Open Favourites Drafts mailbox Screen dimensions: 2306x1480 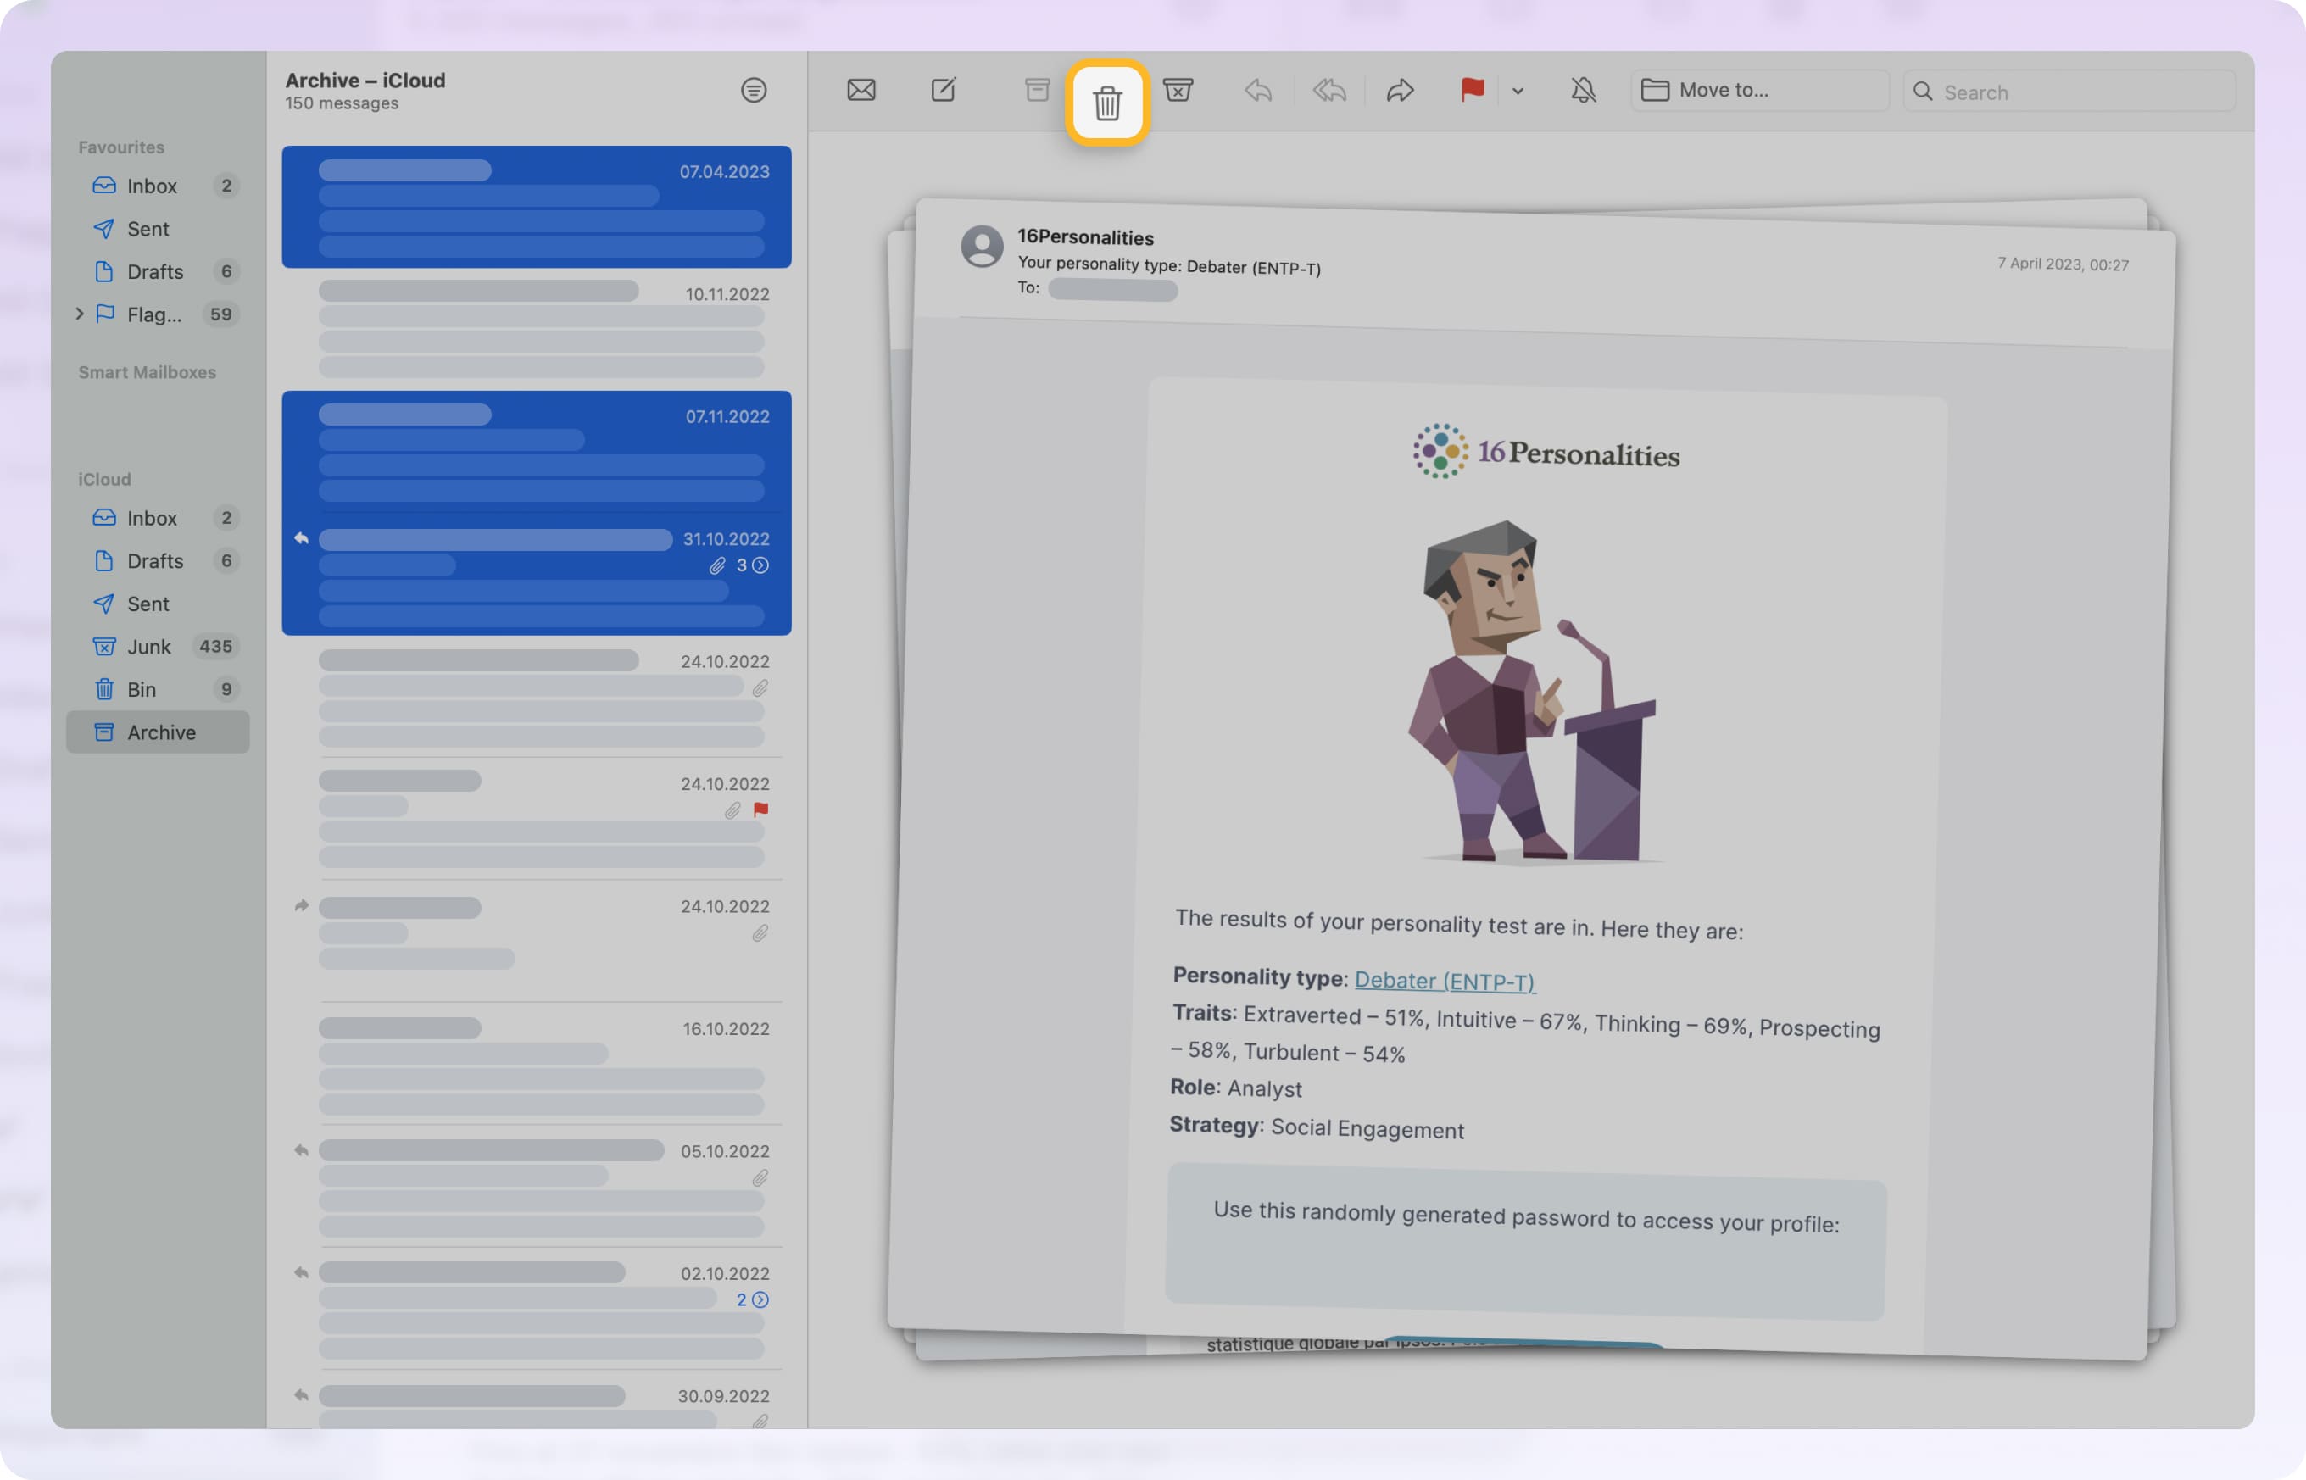coord(159,271)
